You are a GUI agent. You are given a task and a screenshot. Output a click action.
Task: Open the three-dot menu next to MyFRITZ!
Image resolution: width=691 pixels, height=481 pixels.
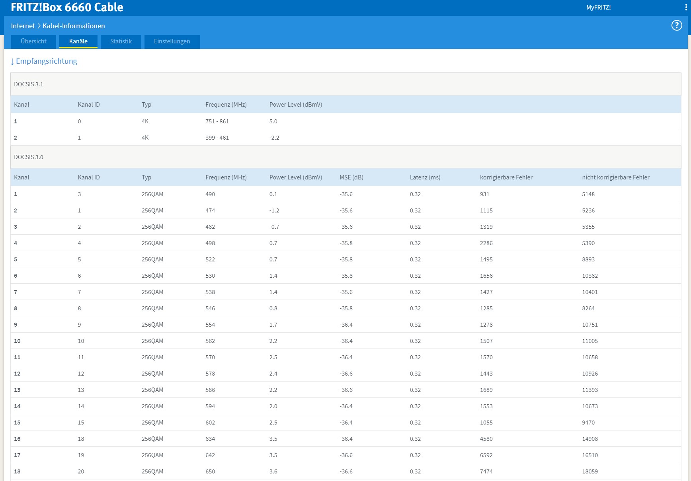686,8
